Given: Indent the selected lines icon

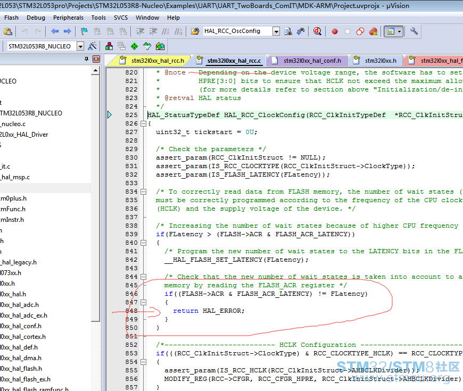Looking at the screenshot, I should click(x=140, y=31).
